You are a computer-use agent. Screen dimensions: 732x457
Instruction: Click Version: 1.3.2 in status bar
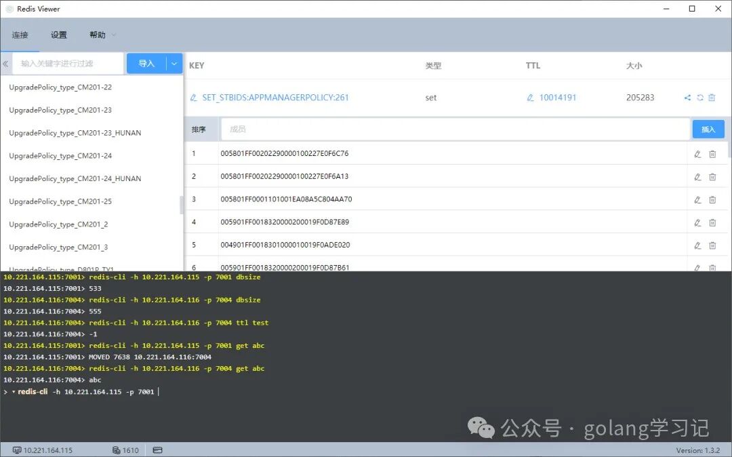coord(698,450)
